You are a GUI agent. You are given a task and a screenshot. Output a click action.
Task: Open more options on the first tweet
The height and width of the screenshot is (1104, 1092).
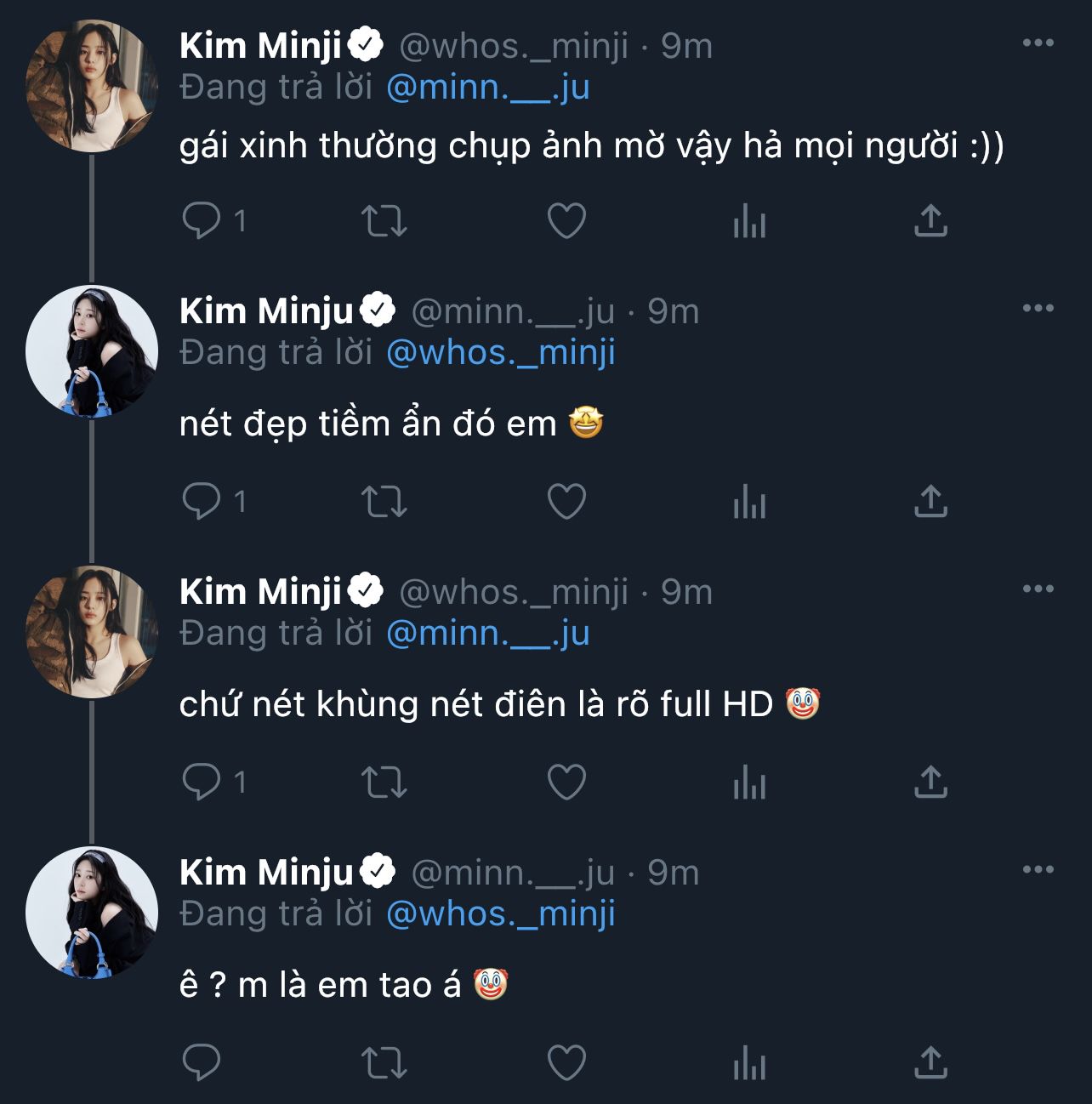coord(1038,43)
